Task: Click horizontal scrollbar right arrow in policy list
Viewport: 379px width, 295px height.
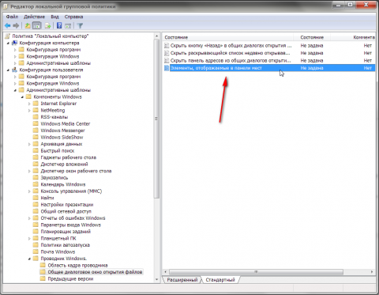Action: pyautogui.click(x=372, y=271)
